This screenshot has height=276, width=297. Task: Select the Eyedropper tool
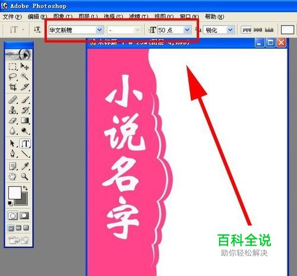25,166
